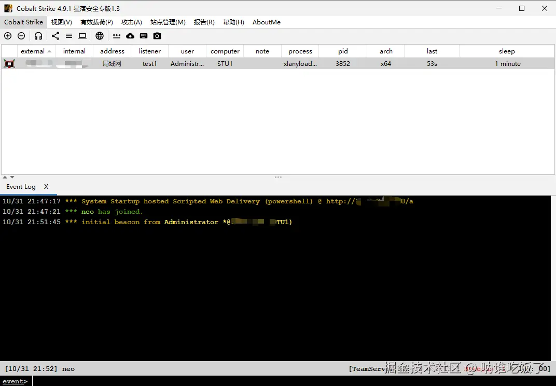Click the beacon session icon for STU1
Viewport: 556px width, 386px height.
click(9, 63)
